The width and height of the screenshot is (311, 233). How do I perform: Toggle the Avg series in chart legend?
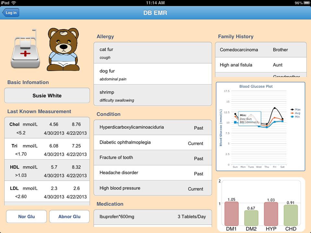295,113
